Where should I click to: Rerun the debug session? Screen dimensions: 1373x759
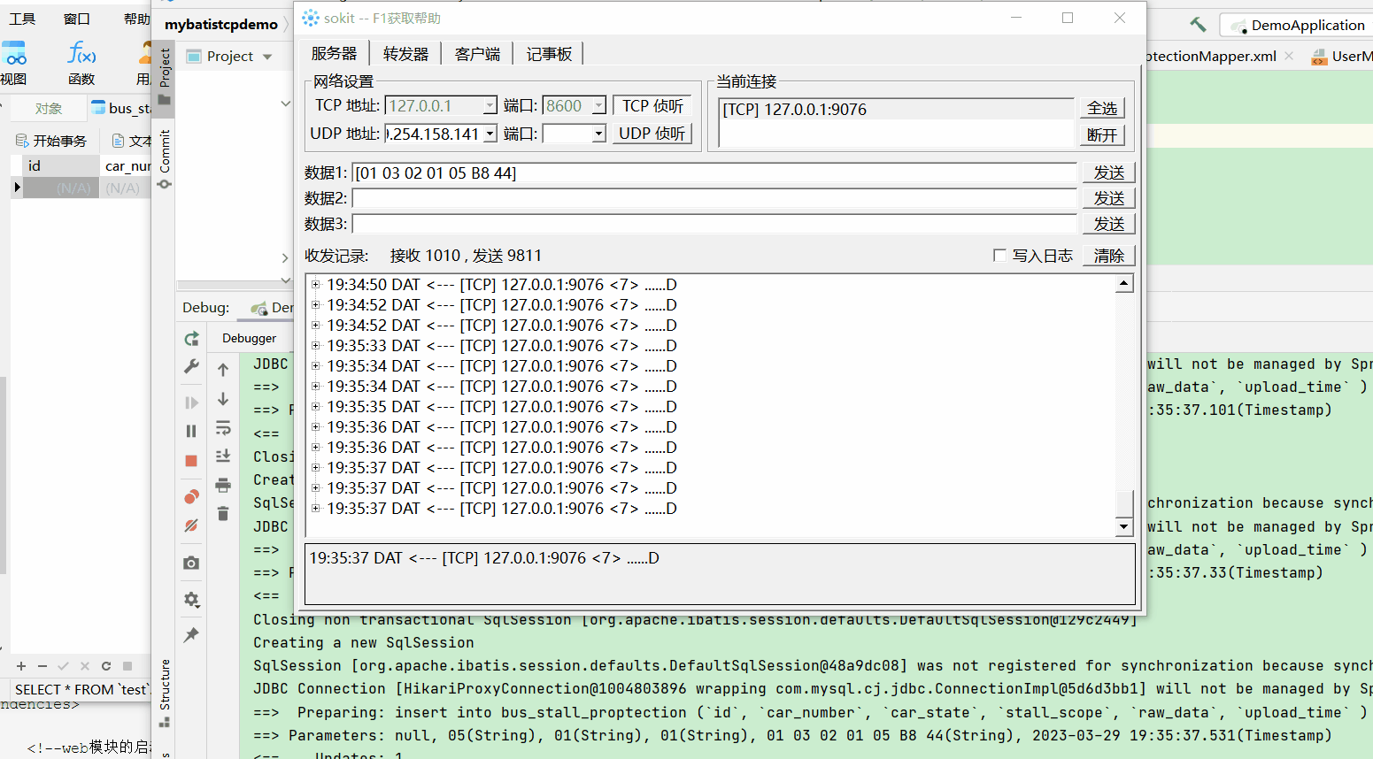[191, 338]
